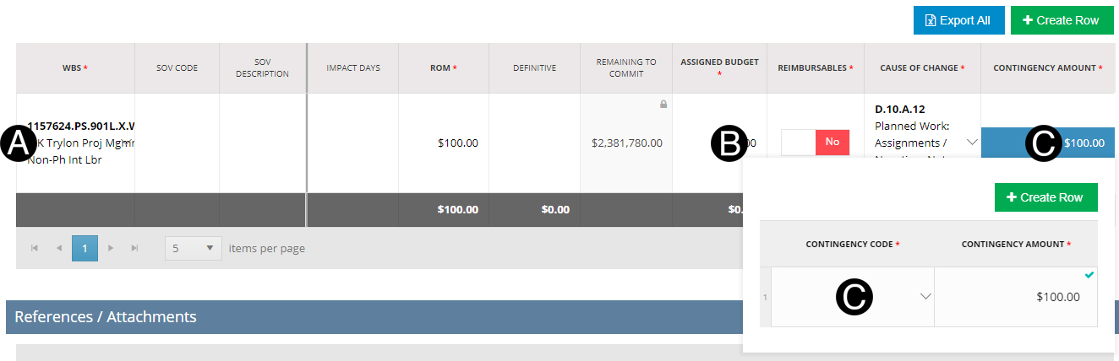Click the previous page arrow in pager
The height and width of the screenshot is (361, 1119).
(59, 249)
